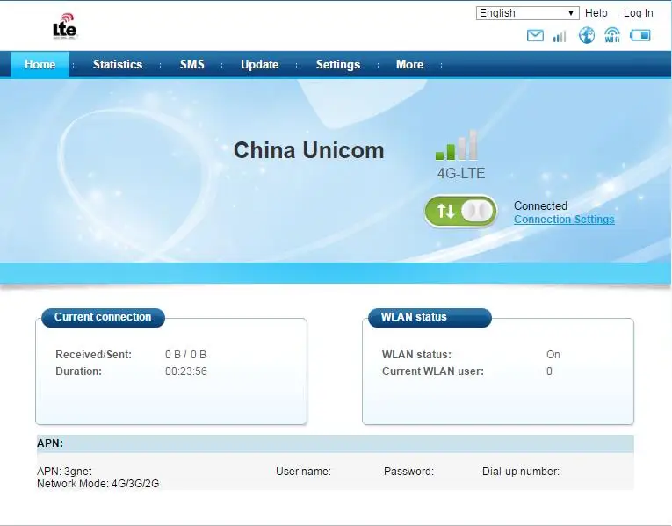Click the APN: section header bar
This screenshot has width=672, height=526.
(336, 443)
